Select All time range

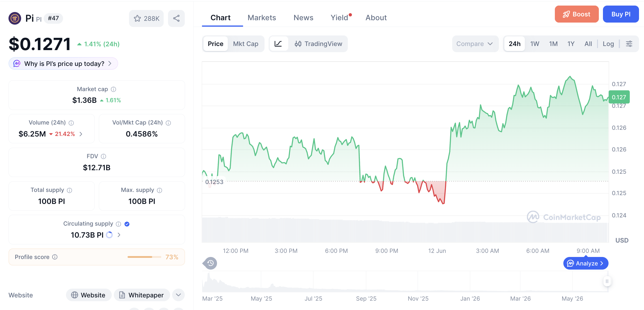588,44
